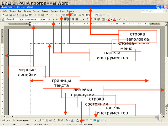
Task: Click in the help question input box
Action: (152, 11)
